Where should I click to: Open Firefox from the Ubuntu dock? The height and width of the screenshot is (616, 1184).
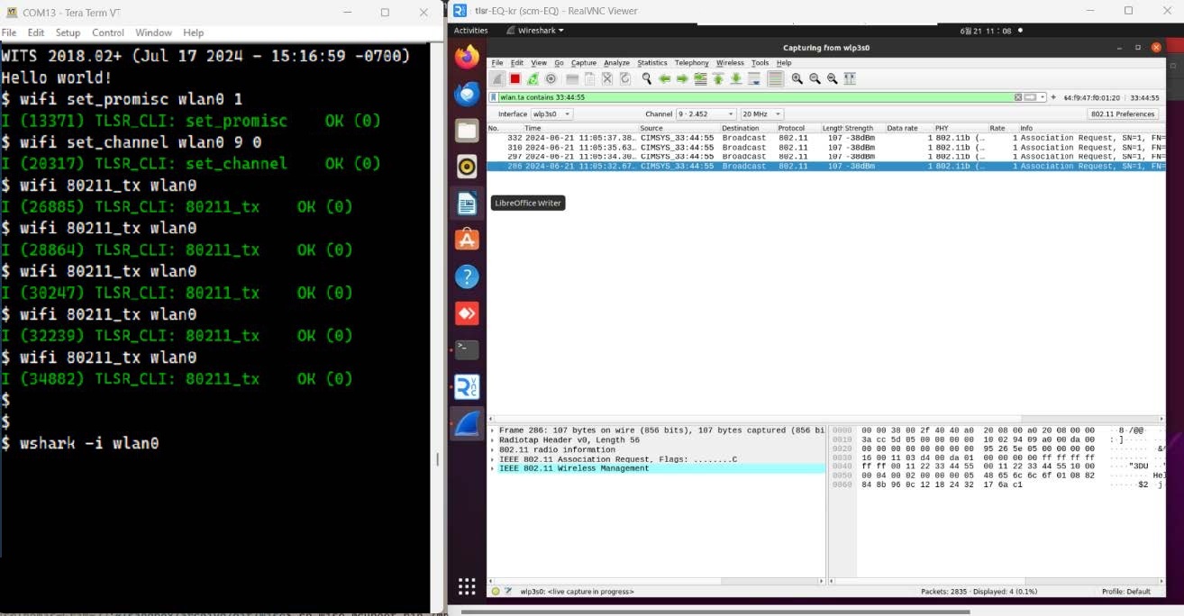(467, 57)
